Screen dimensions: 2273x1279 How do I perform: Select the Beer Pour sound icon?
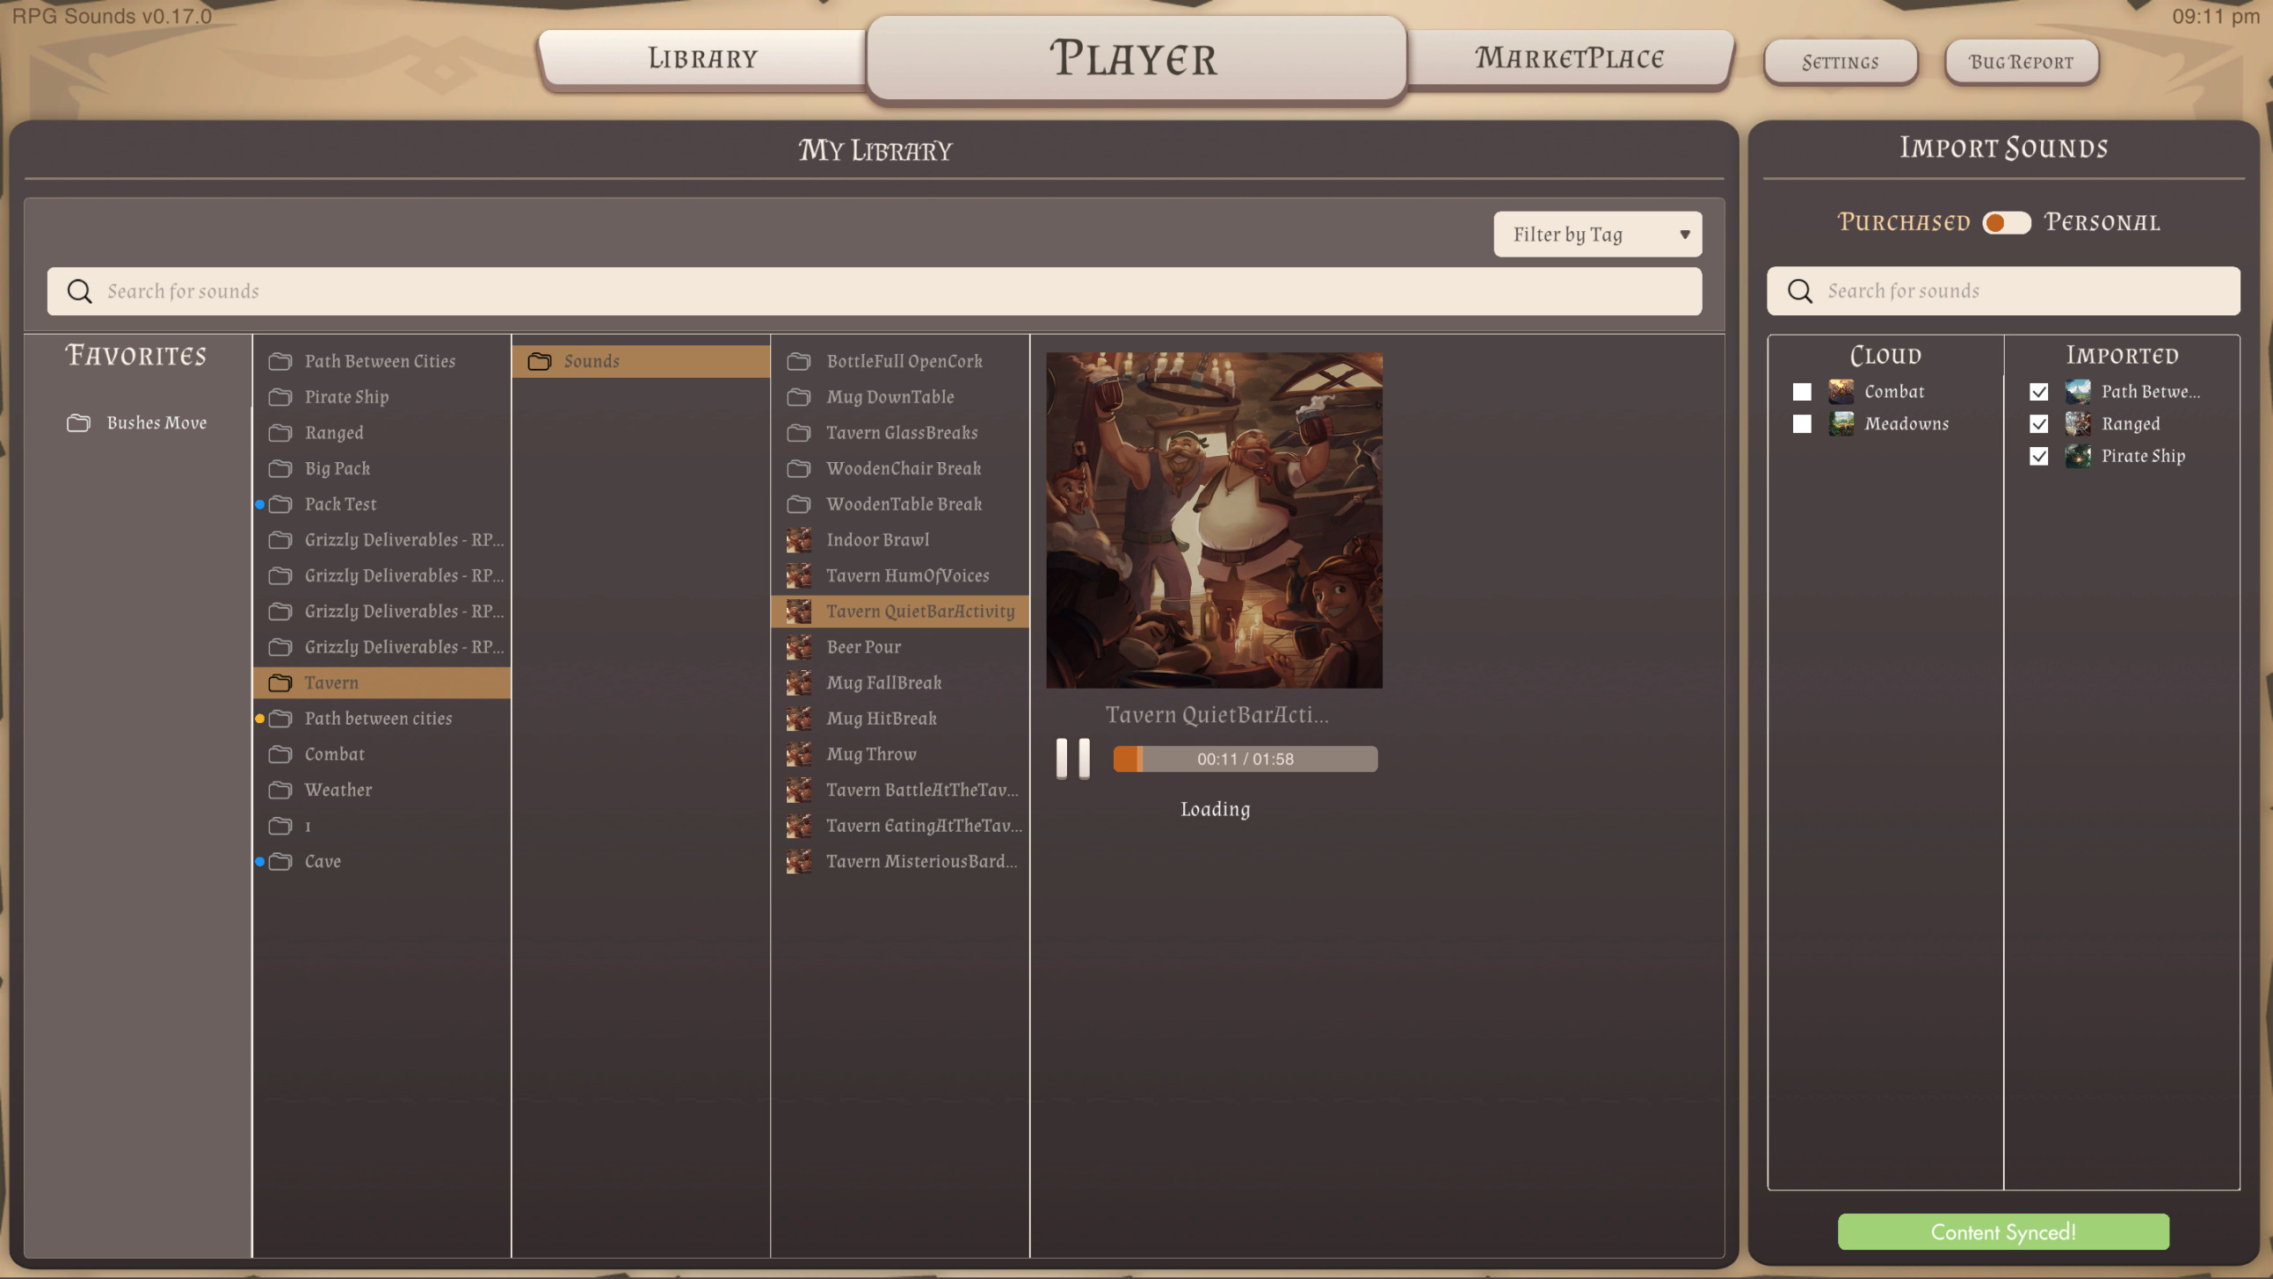799,647
